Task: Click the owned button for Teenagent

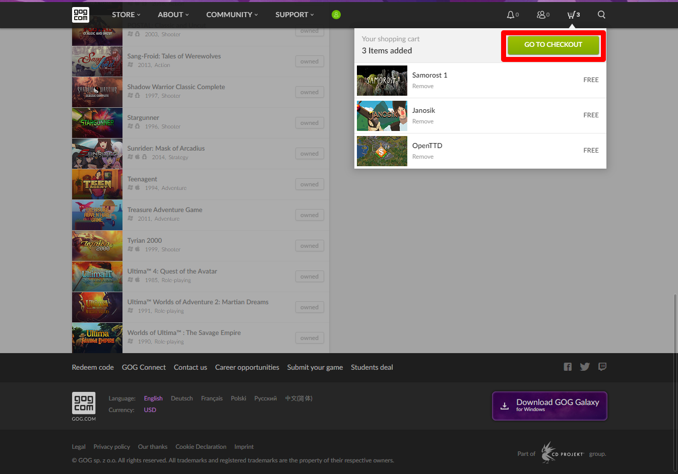Action: pyautogui.click(x=310, y=184)
